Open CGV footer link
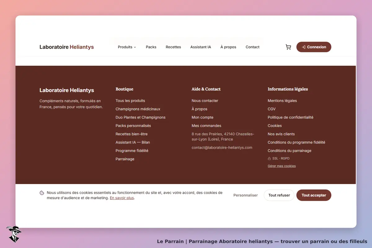Viewport: 372px width, 248px height. click(x=272, y=109)
